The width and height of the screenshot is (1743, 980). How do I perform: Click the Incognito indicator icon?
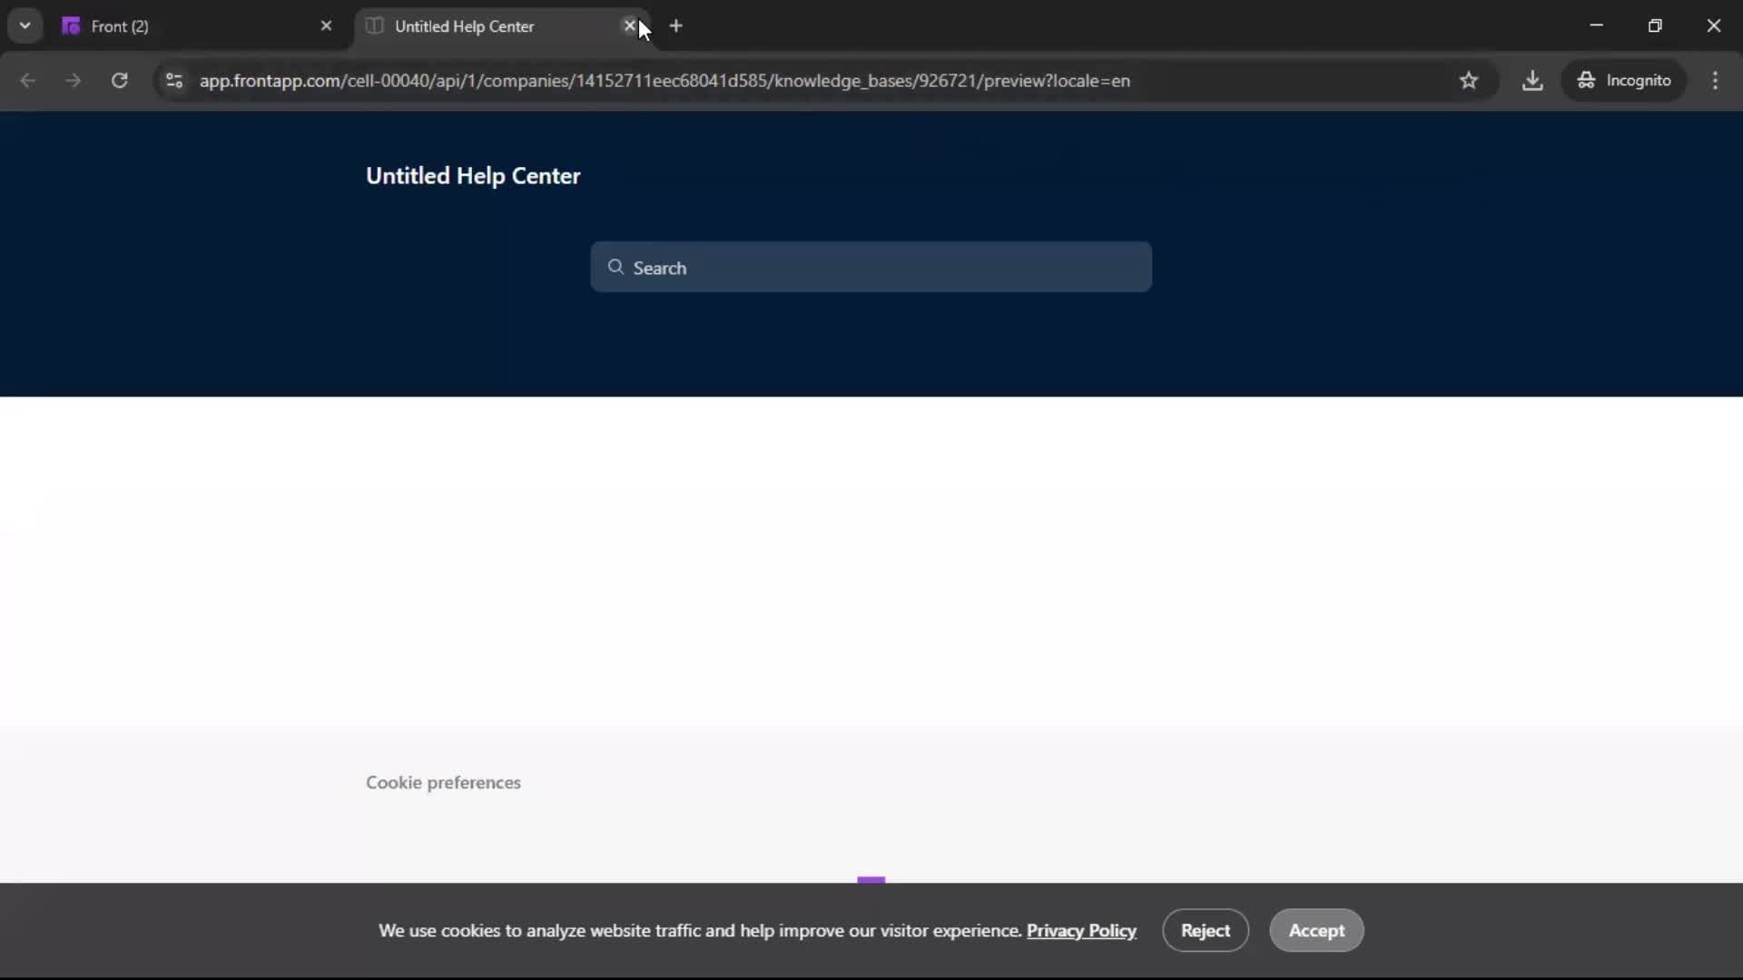(x=1588, y=80)
